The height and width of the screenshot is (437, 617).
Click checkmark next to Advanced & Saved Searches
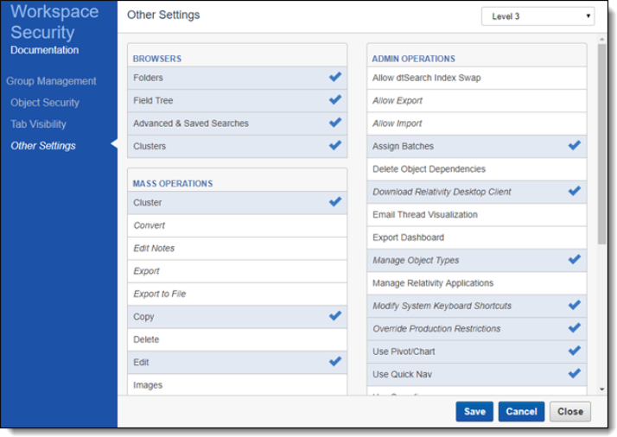point(335,123)
